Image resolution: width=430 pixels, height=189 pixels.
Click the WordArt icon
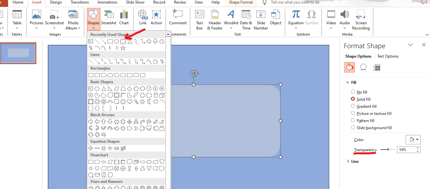pyautogui.click(x=231, y=19)
